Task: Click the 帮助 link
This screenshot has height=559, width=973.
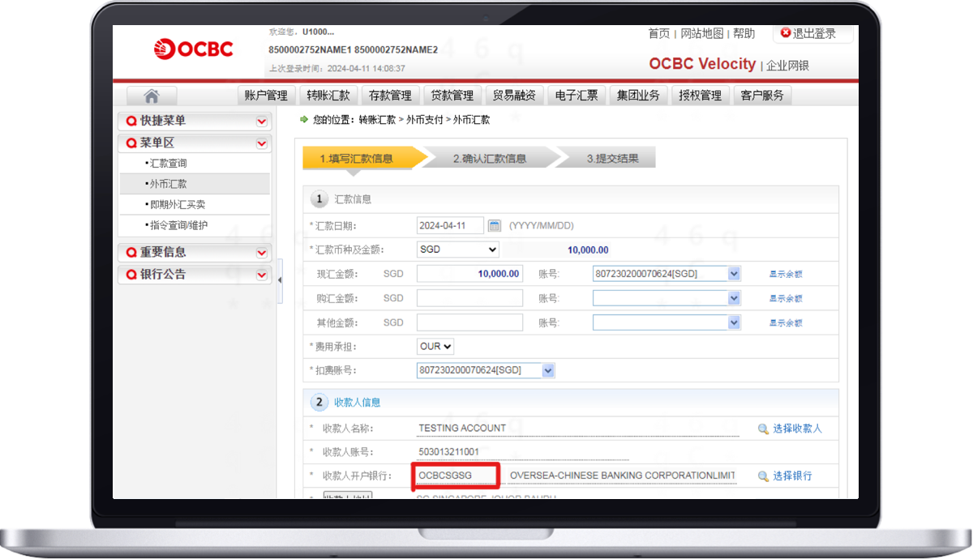Action: click(744, 34)
